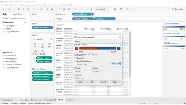Viewport: 186px width, 105px height.
Task: Check the End value checkbox
Action: (94, 69)
